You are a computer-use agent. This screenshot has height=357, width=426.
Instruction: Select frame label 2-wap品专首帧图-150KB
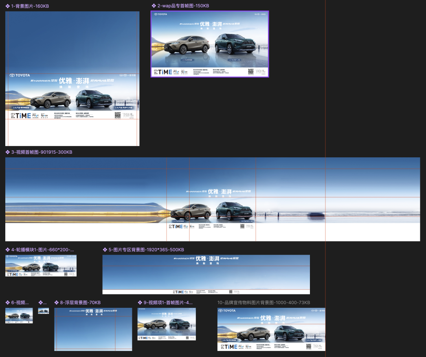coord(183,6)
